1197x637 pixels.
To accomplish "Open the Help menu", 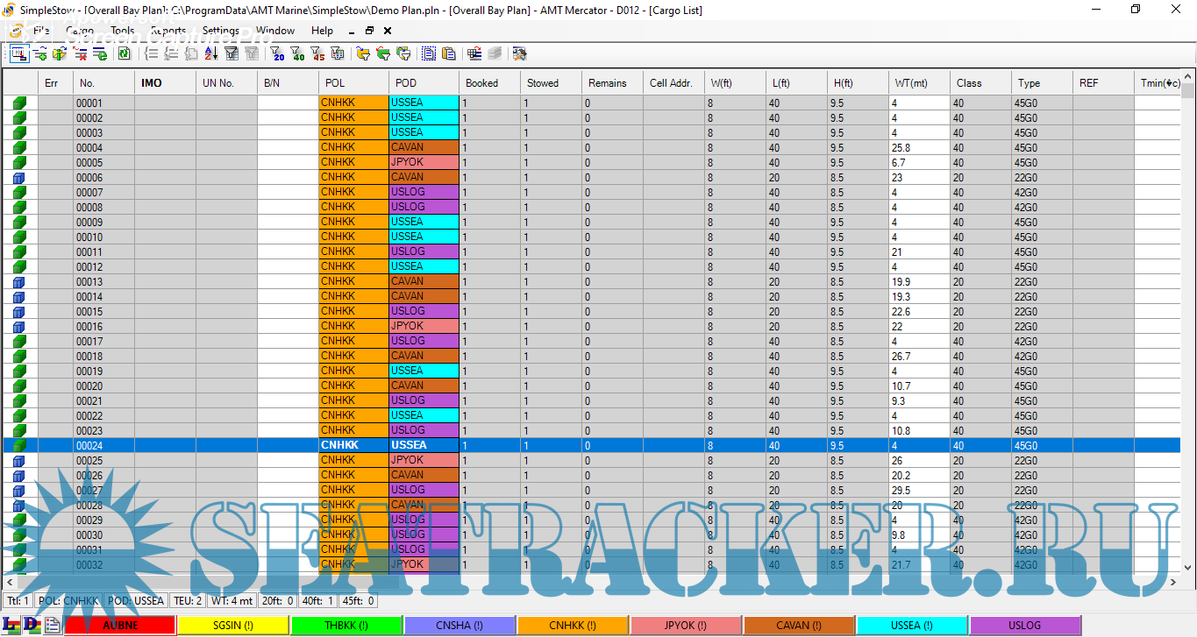I will click(322, 31).
